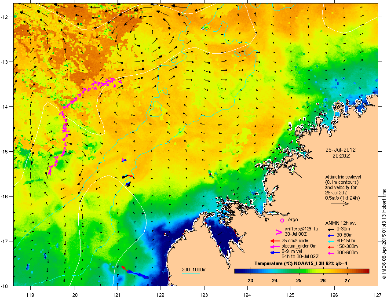Click the cyan 200 1000m isobath legend line
Screen dimensions: 387x299
coord(191,273)
